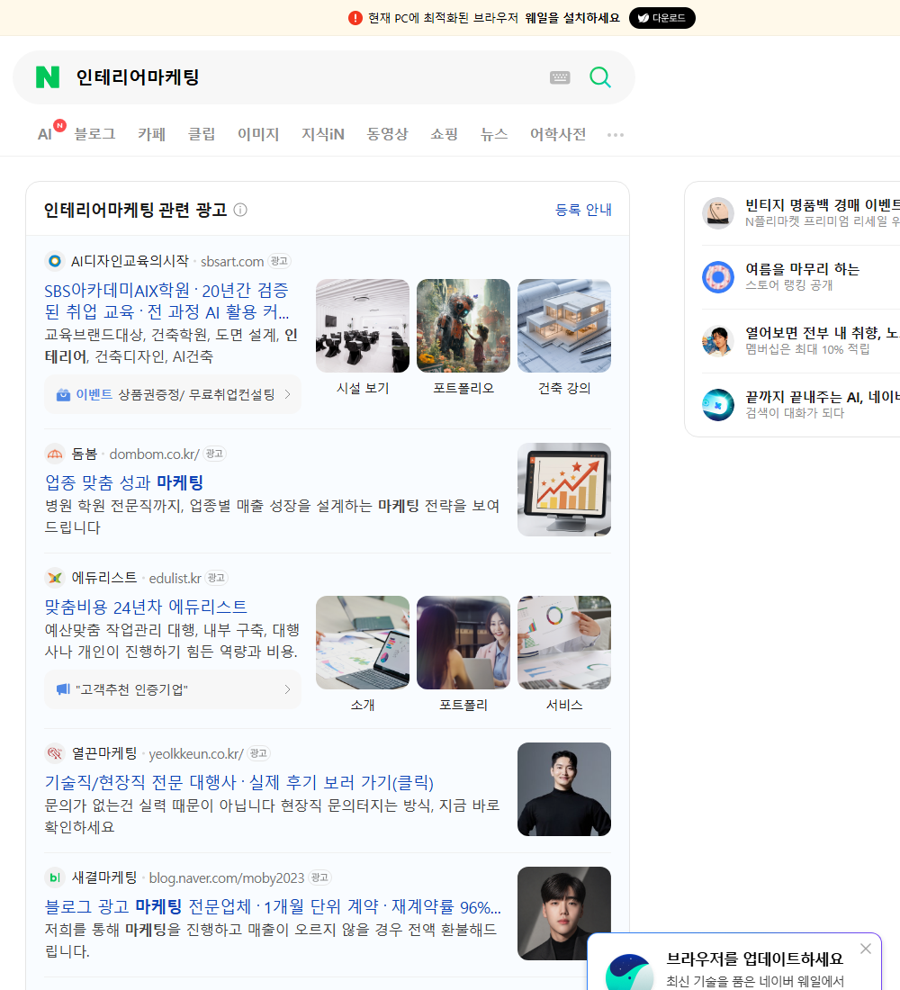Open the 시설 보기 thumbnail

pos(363,326)
